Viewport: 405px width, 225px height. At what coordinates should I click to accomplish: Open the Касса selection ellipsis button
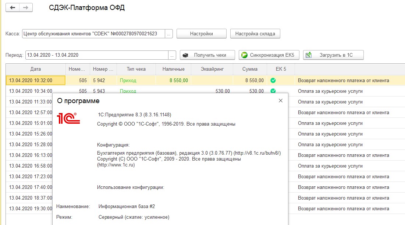(168, 34)
